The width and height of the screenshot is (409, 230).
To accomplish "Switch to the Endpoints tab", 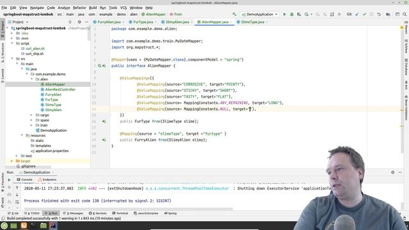I will [47, 180].
